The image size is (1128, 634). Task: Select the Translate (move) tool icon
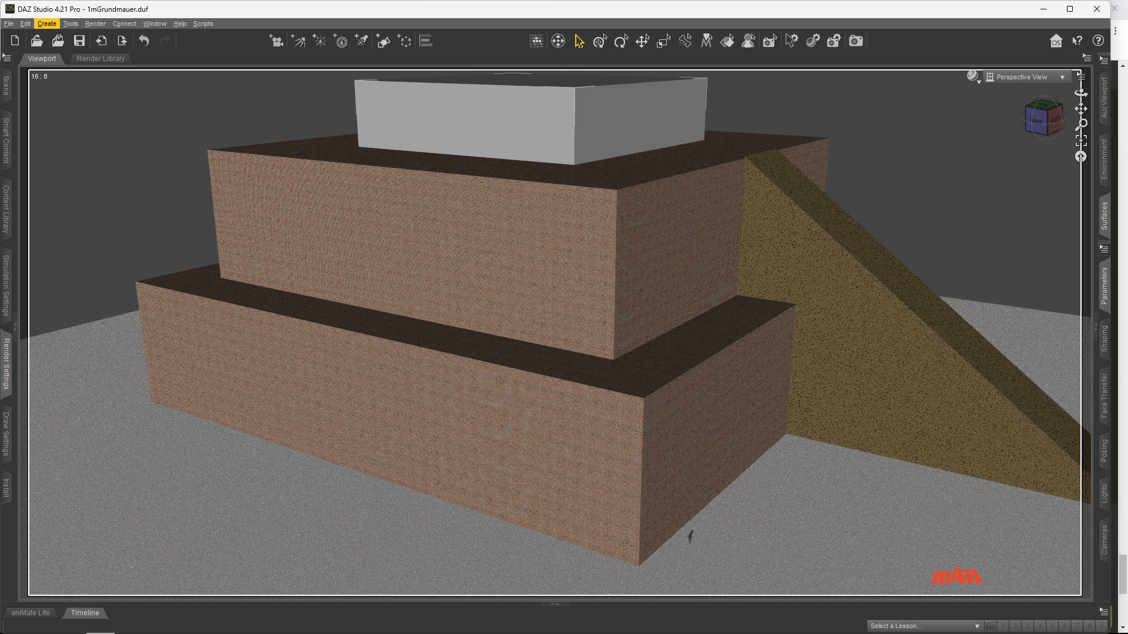(642, 41)
